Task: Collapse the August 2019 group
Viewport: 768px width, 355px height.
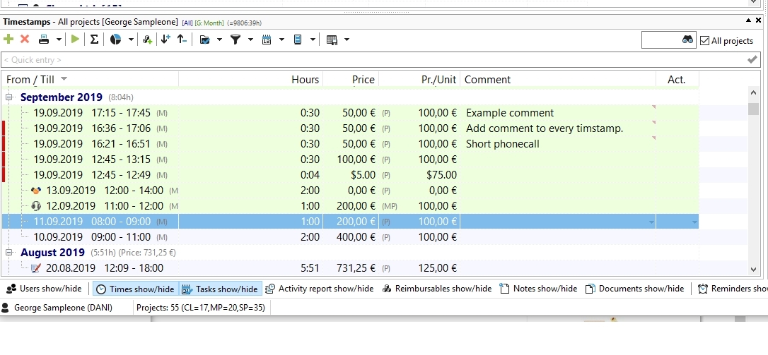Action: 8,253
